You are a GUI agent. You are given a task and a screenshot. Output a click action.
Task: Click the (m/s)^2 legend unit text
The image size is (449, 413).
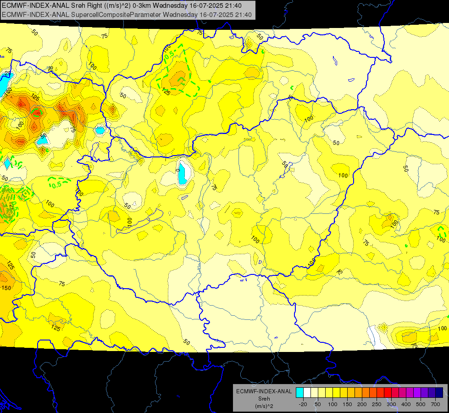[x=264, y=406]
